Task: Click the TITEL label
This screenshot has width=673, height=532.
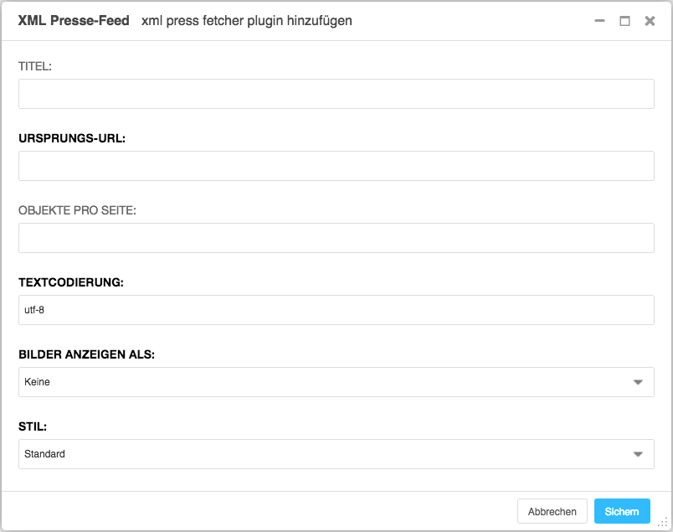Action: pos(35,66)
